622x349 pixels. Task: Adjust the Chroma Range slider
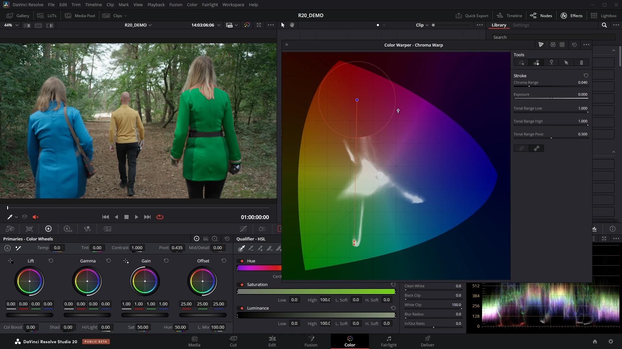(551, 86)
